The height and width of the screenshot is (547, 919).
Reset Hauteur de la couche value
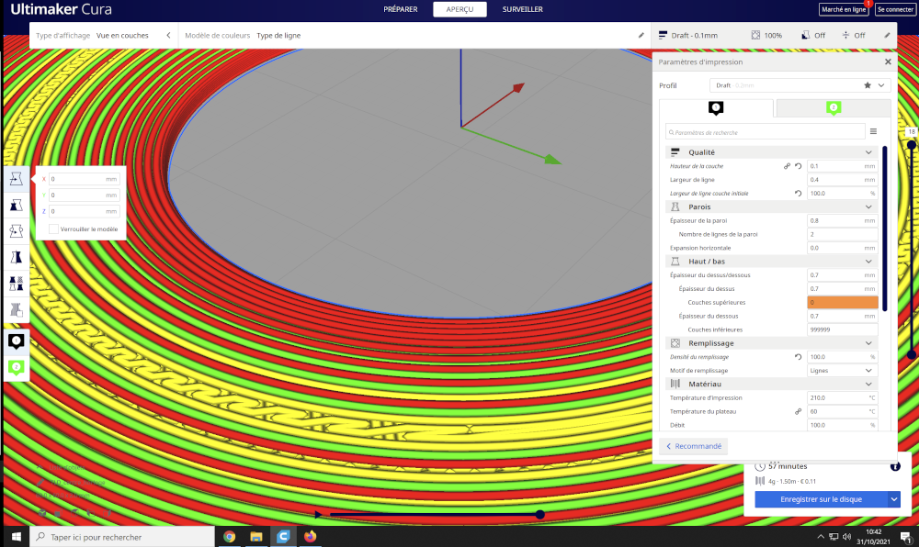pos(799,166)
